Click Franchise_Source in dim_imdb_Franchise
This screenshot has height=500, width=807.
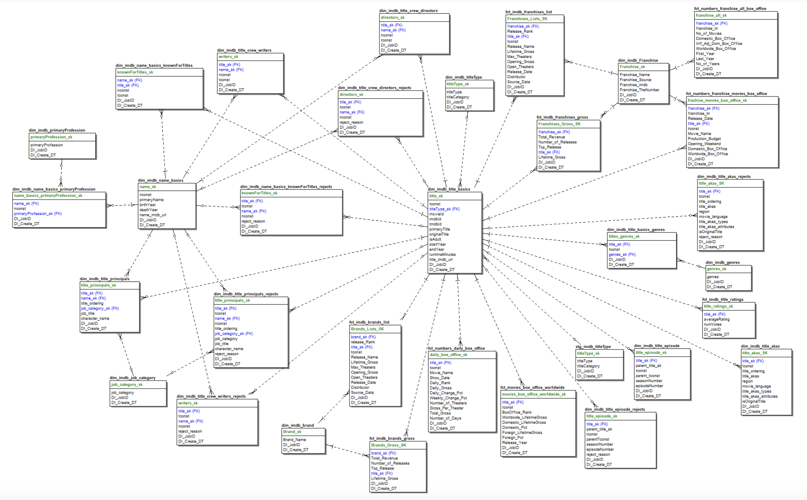(635, 80)
